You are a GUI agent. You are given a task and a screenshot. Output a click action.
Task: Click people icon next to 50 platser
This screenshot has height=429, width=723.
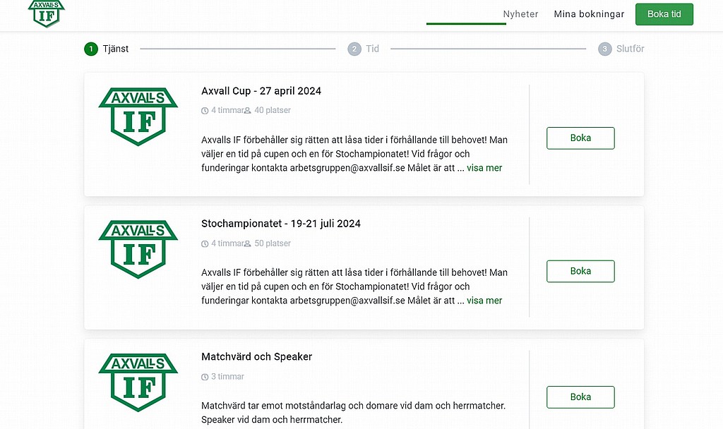point(248,243)
